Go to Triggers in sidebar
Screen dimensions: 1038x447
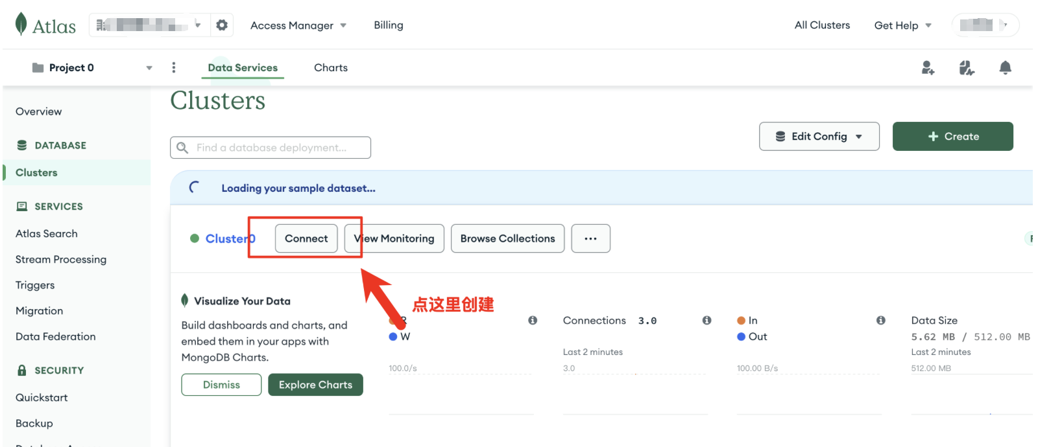tap(35, 285)
